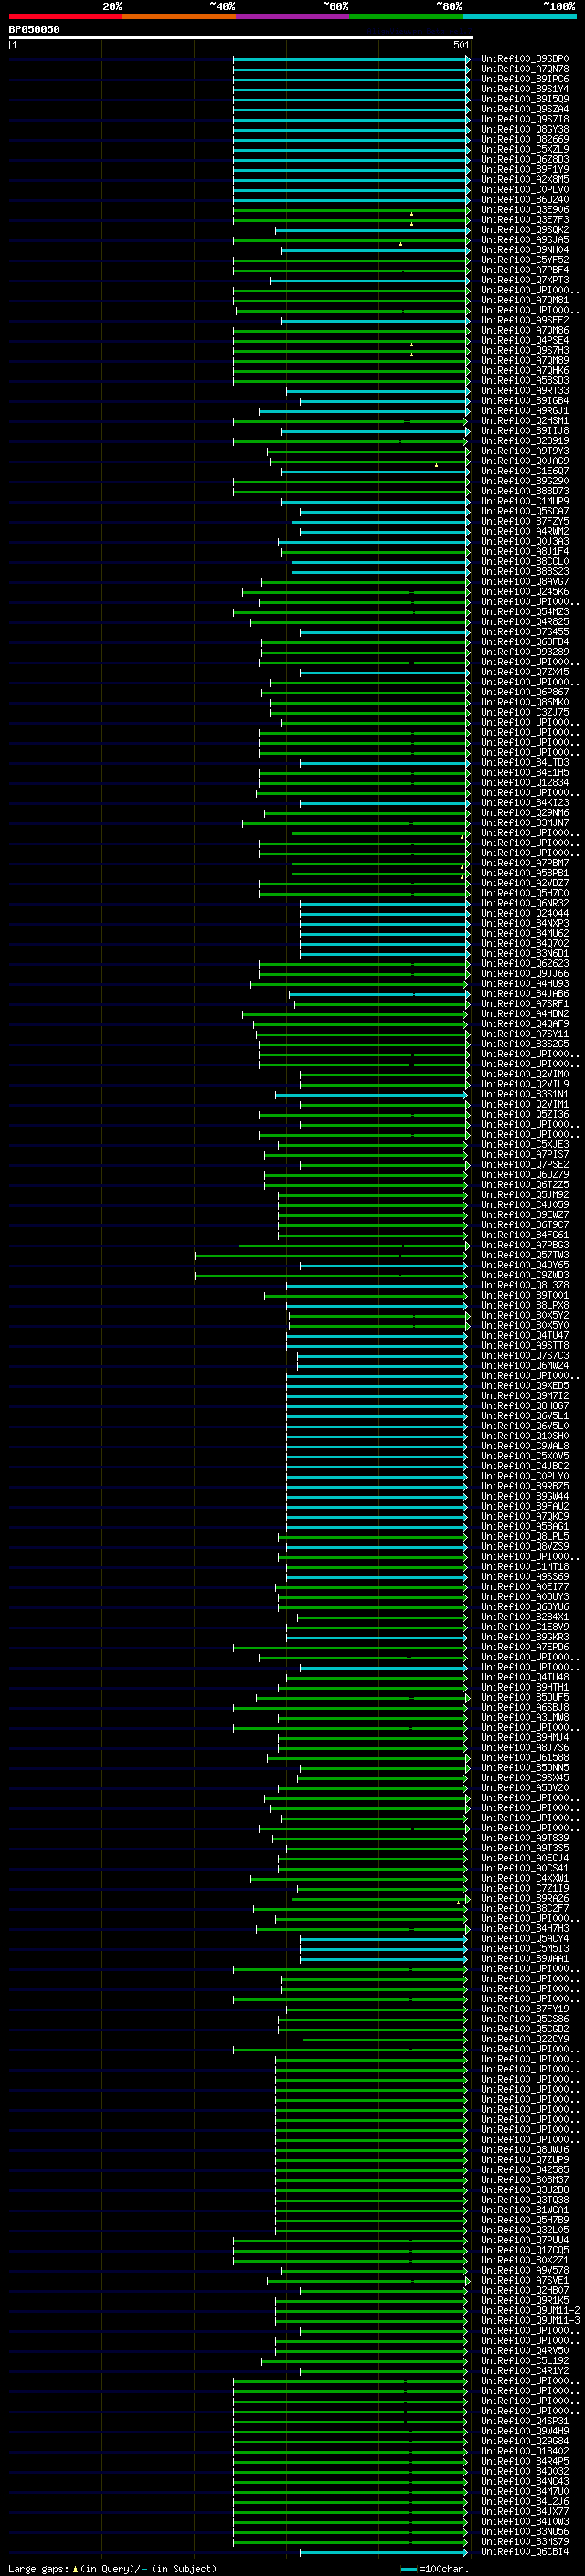
Task: Open hit UniRef100_Q9SZA4
Action: pos(524,109)
